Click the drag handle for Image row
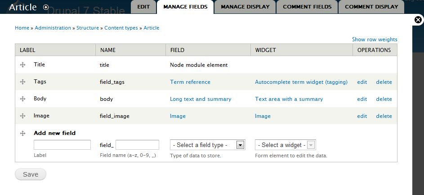Screen dimensions: 424x195 tap(23, 116)
